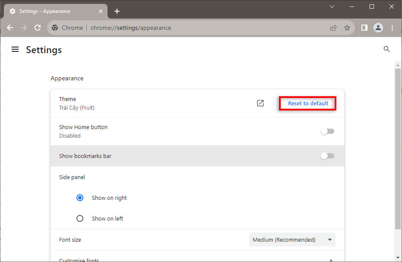The image size is (402, 262).
Task: Bookmark this page with the star icon
Action: click(x=347, y=28)
